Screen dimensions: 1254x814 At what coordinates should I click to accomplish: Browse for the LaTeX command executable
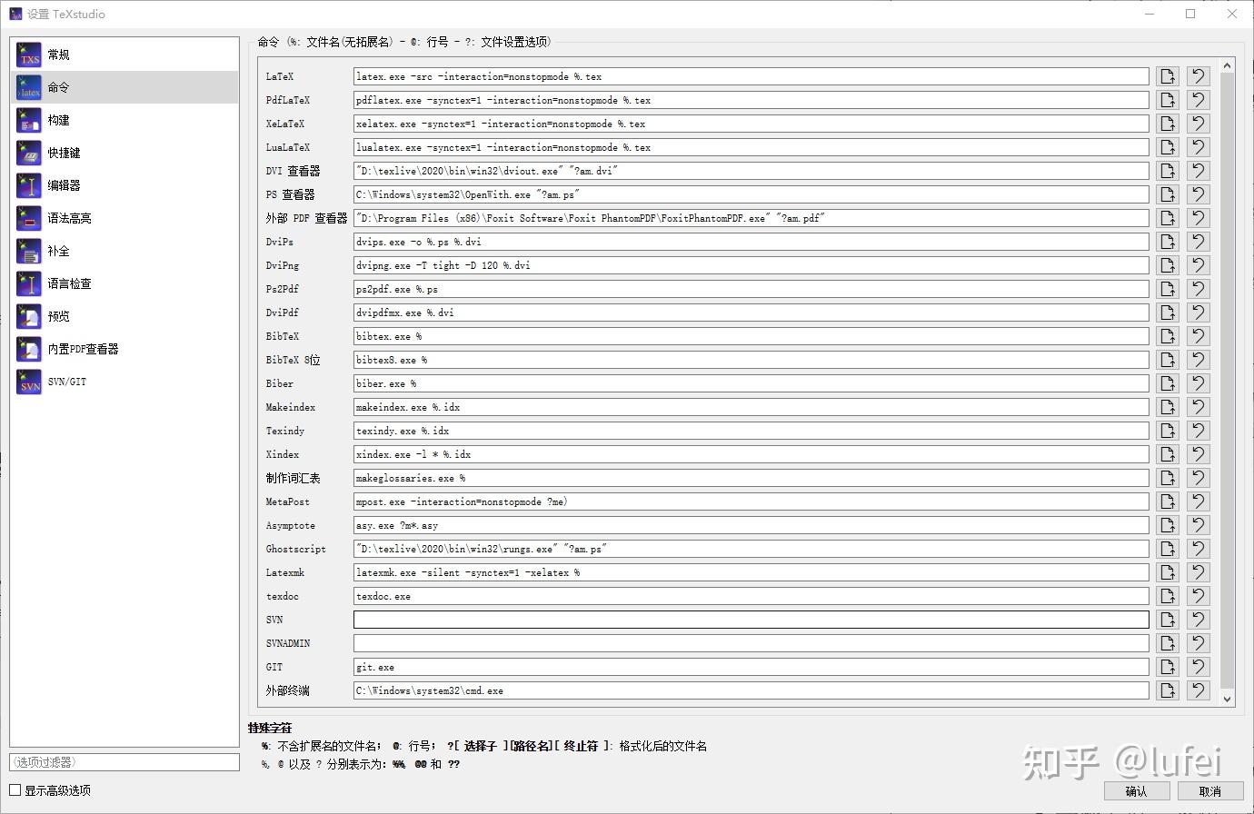(x=1167, y=75)
